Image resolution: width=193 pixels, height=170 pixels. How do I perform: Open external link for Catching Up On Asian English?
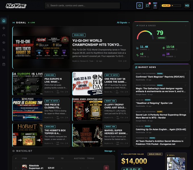click(x=185, y=126)
